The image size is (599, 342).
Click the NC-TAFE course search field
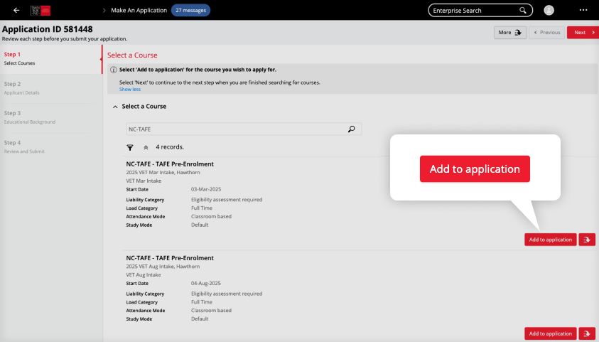click(x=244, y=129)
